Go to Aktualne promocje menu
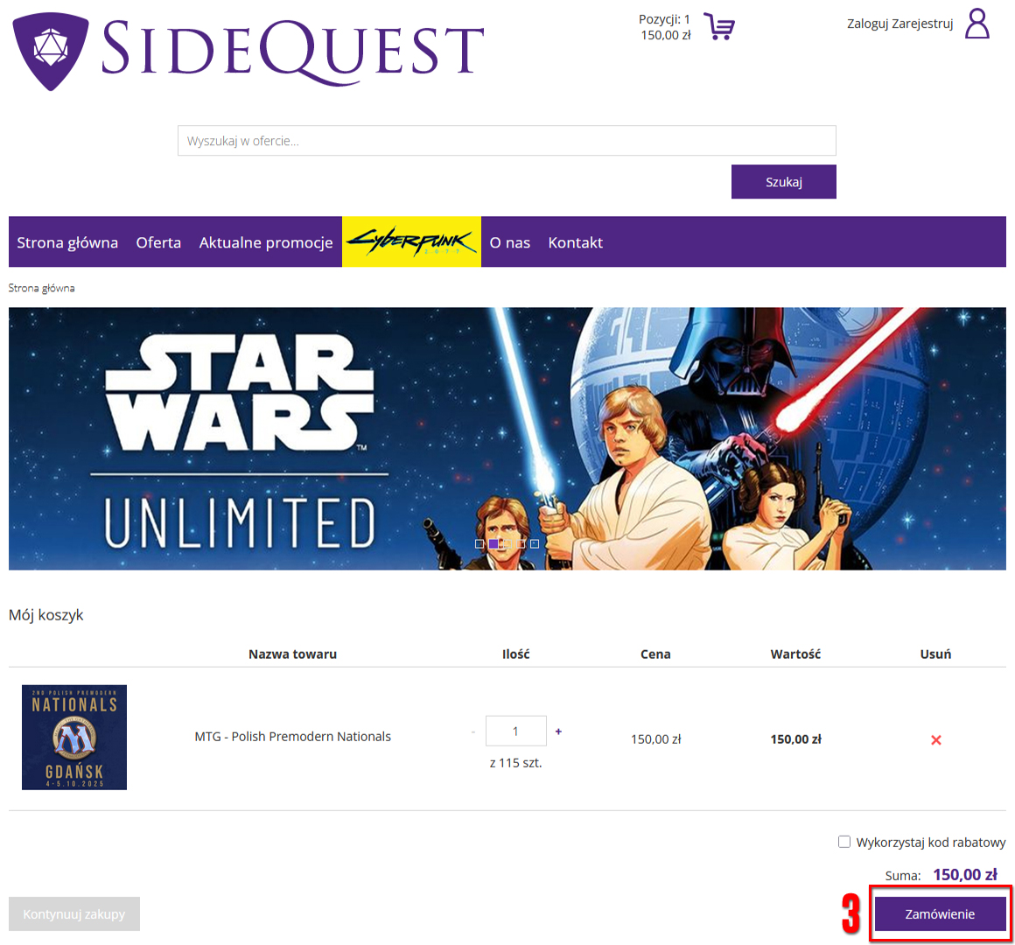 pos(266,242)
